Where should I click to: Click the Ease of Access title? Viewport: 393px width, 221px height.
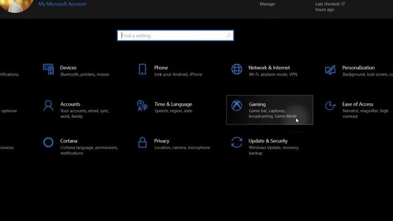pos(357,104)
